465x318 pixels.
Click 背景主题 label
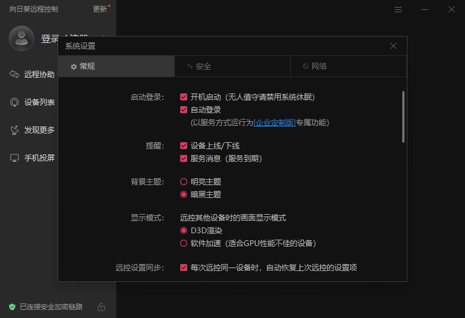click(x=147, y=182)
